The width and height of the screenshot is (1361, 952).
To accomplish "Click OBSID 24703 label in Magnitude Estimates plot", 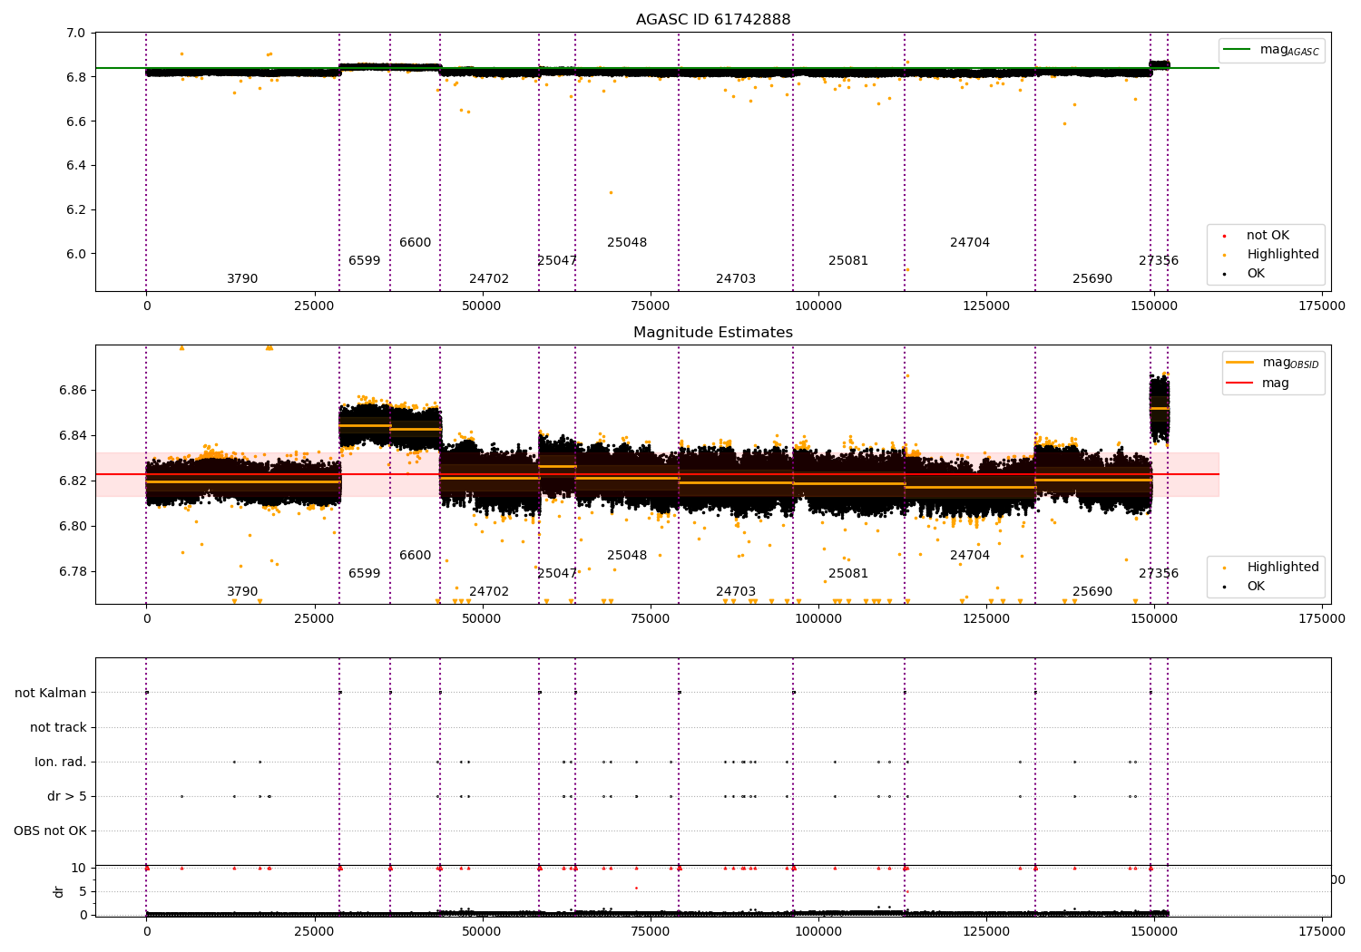I will pos(736,592).
